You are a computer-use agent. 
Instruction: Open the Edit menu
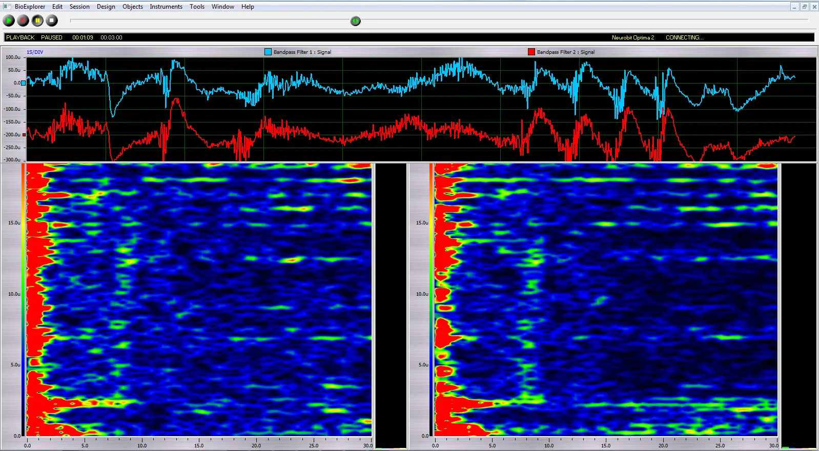[57, 7]
